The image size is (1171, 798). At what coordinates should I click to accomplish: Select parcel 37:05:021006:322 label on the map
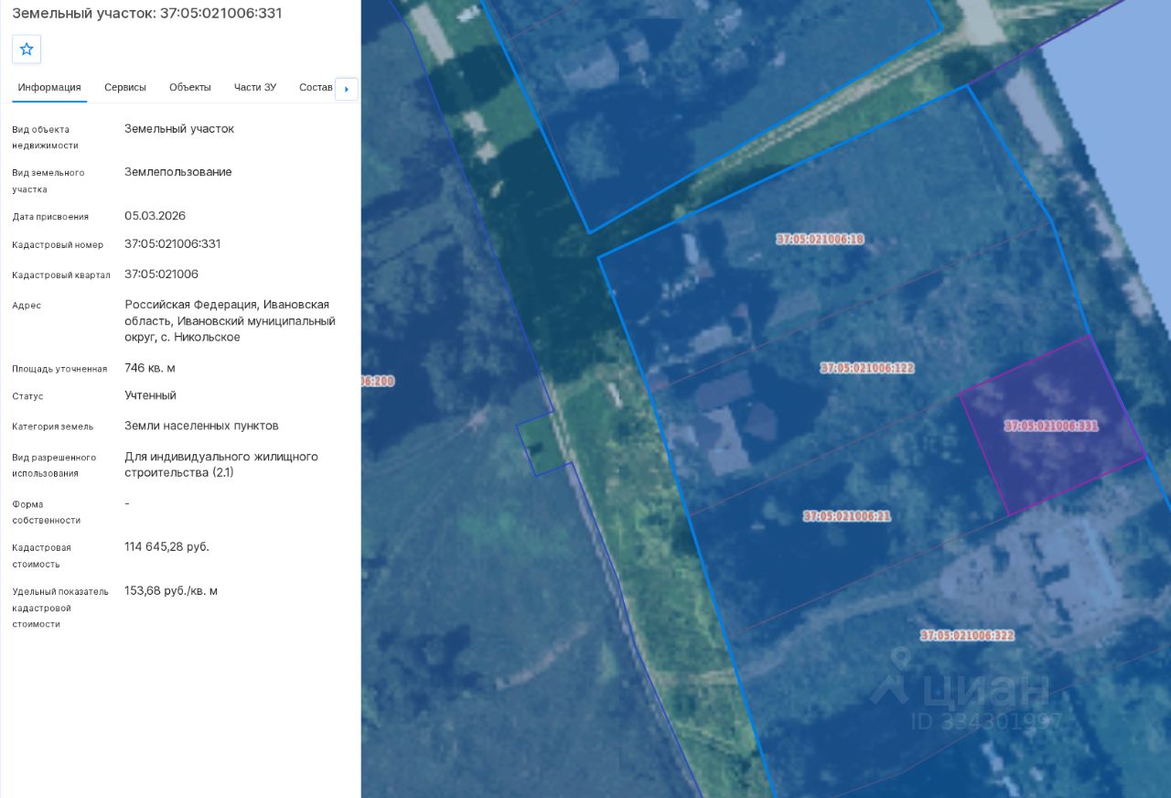pyautogui.click(x=968, y=635)
